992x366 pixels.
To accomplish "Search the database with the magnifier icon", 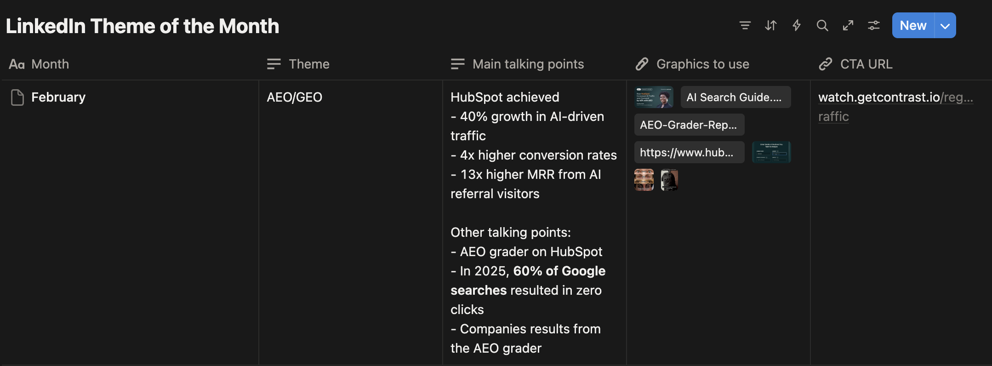I will (x=822, y=26).
